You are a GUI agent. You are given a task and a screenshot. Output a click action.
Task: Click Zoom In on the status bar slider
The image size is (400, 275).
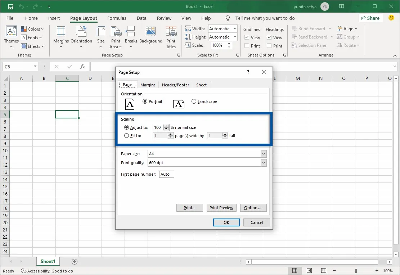coord(377,271)
